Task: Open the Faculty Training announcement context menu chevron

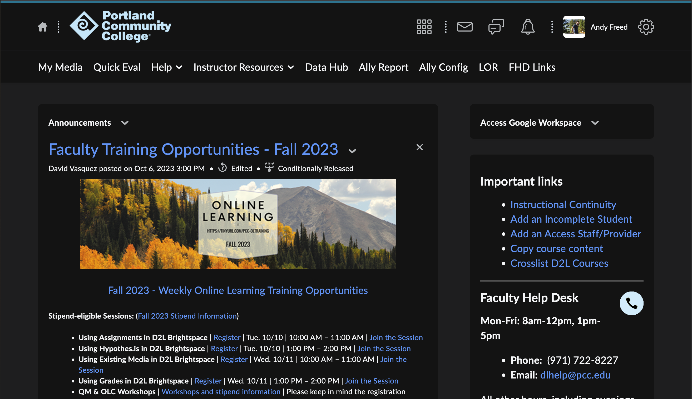Action: pos(352,151)
